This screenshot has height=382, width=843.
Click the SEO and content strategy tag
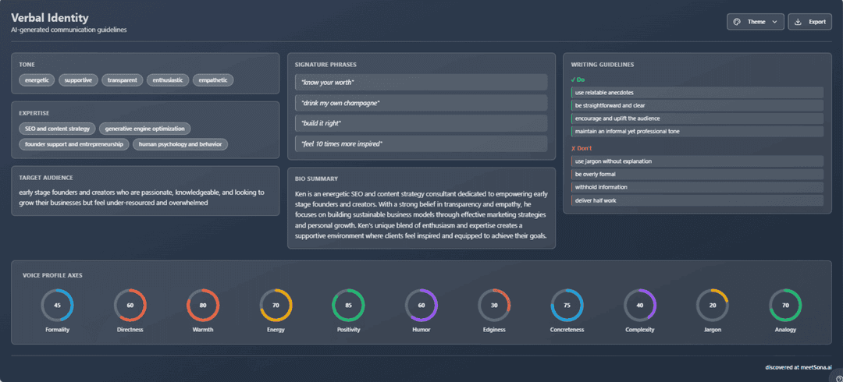click(58, 129)
